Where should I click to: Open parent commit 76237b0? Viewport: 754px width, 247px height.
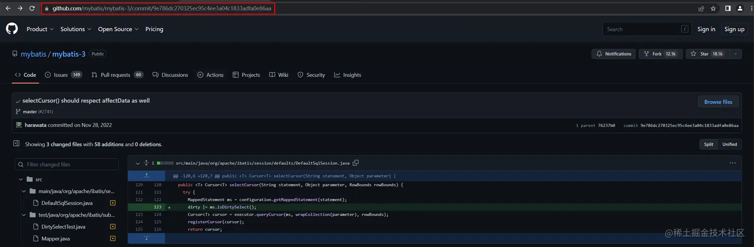coord(606,125)
